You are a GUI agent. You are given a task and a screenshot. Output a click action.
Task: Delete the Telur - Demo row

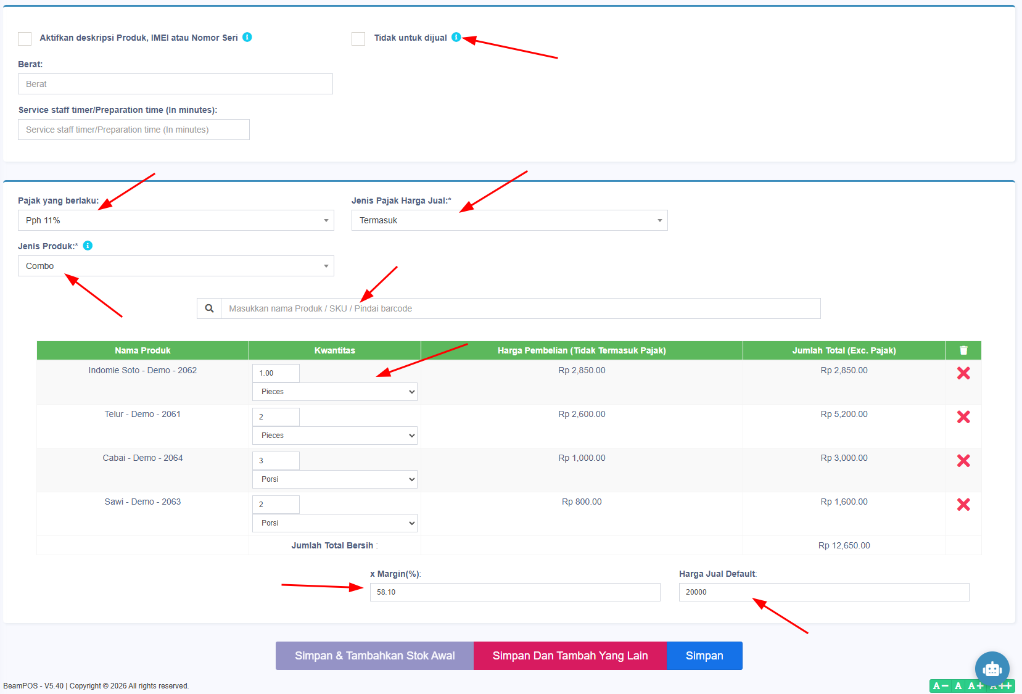(x=963, y=417)
